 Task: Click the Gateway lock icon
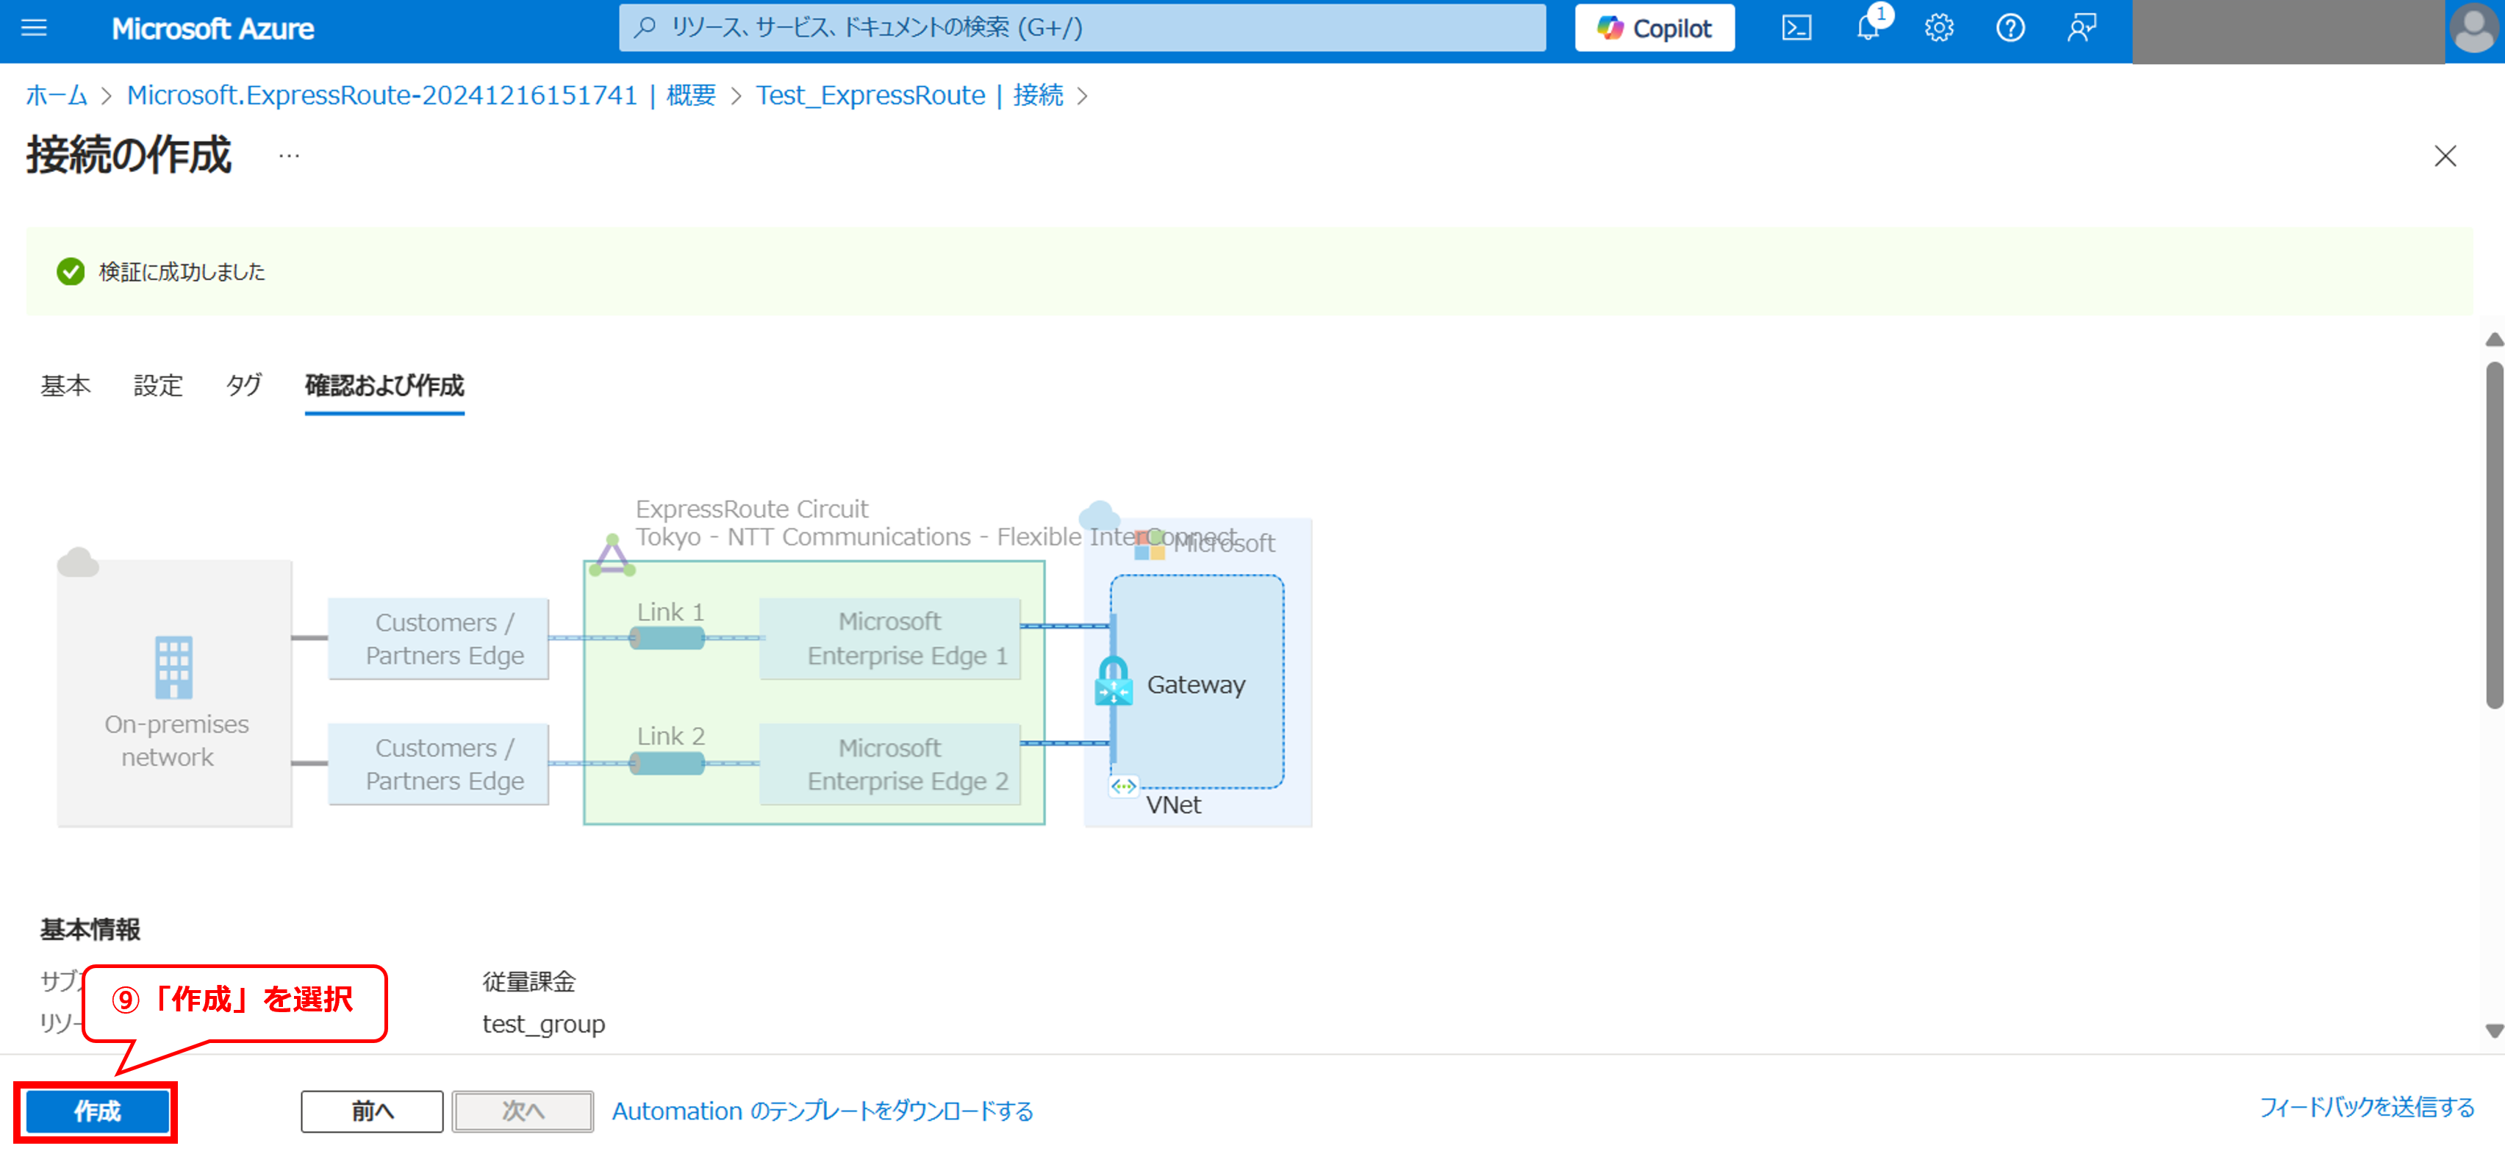(1112, 680)
